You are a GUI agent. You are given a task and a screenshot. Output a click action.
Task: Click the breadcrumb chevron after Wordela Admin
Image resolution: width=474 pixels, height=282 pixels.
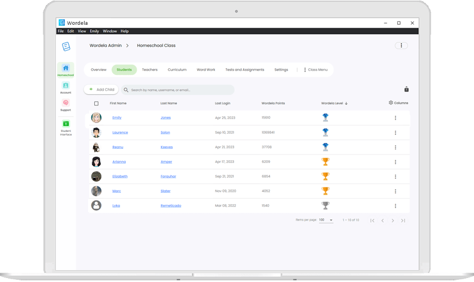click(x=128, y=46)
